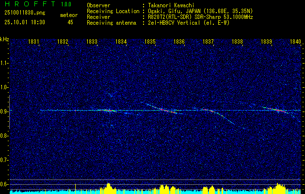Viewport: 305px width, 194px height.
Task: Click the Receiving Location label
Action: point(113,11)
